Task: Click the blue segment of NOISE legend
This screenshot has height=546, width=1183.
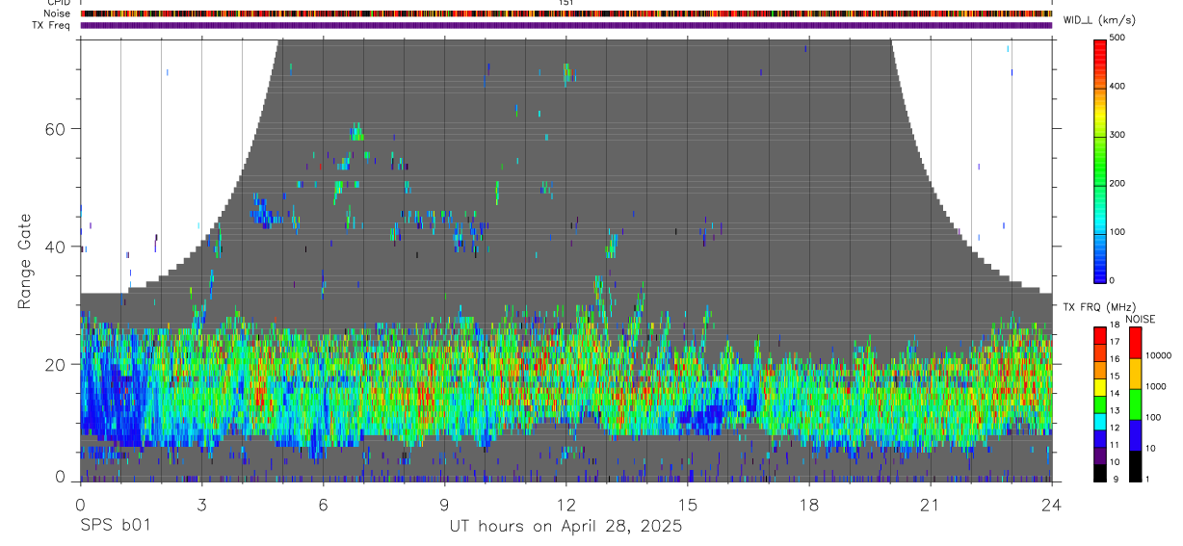Action: tap(1134, 434)
